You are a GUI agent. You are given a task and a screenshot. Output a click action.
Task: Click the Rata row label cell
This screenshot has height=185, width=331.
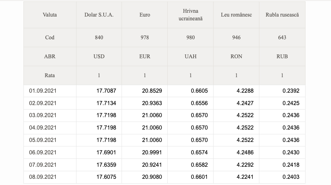[x=50, y=75]
